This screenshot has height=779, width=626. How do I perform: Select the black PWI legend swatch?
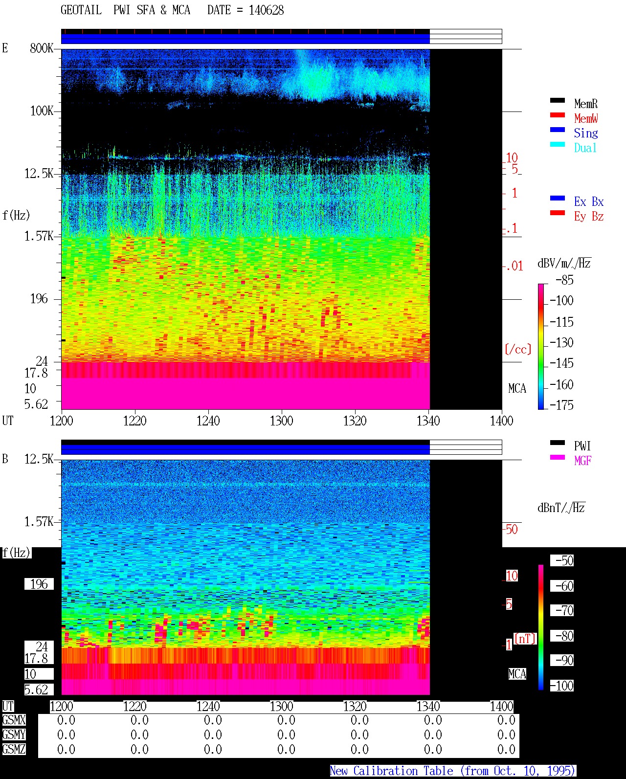(x=558, y=443)
